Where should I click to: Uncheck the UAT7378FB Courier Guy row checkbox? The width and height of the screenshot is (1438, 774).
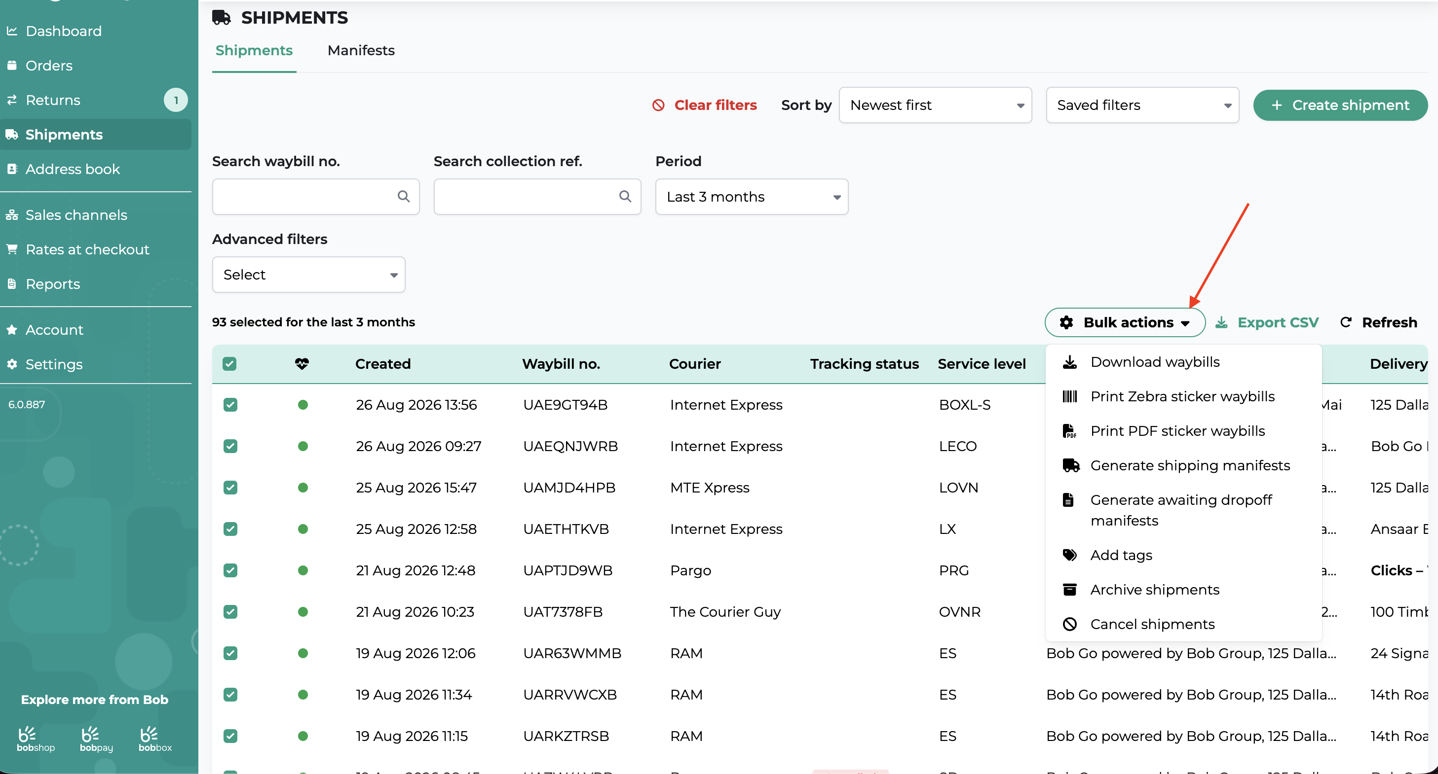(x=230, y=612)
